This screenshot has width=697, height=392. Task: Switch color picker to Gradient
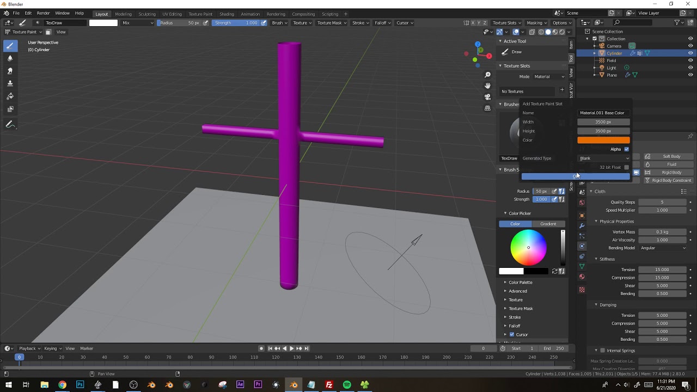548,224
